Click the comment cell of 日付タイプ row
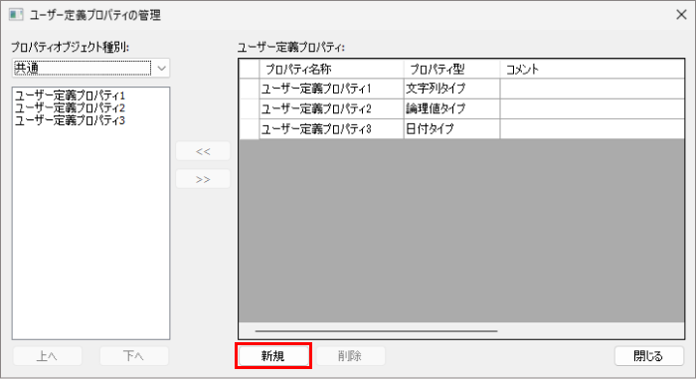Image resolution: width=696 pixels, height=379 pixels. pyautogui.click(x=593, y=129)
